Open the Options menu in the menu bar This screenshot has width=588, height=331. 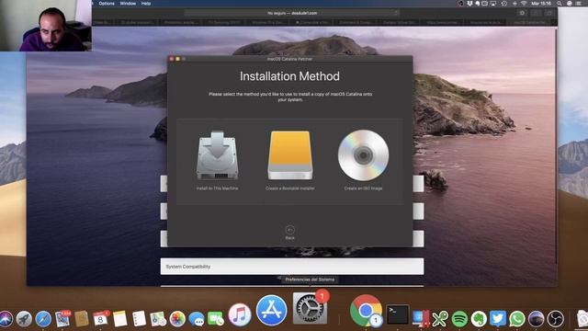coord(107,4)
